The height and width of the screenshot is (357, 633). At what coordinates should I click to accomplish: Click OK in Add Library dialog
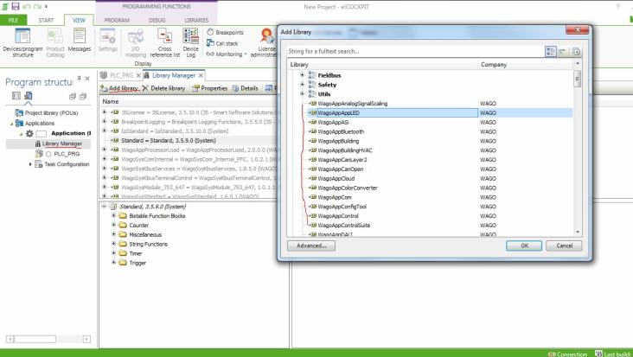point(524,245)
